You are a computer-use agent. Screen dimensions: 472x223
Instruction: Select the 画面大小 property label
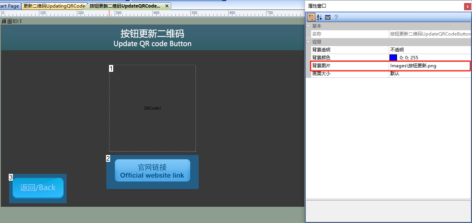tap(321, 73)
